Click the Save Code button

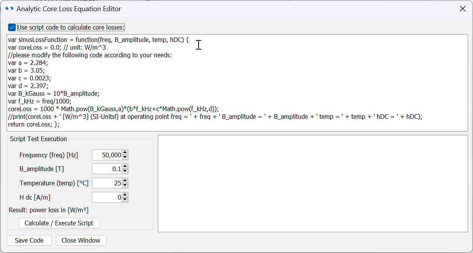29,240
